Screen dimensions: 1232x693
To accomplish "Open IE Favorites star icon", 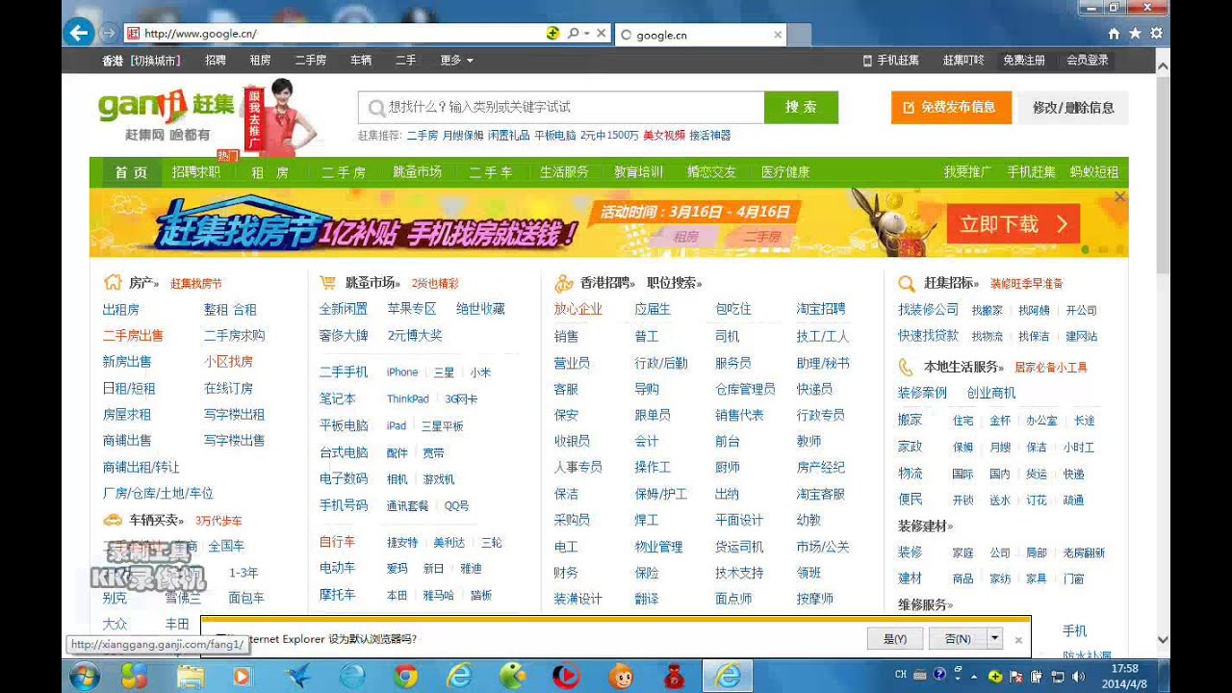I will [1135, 33].
